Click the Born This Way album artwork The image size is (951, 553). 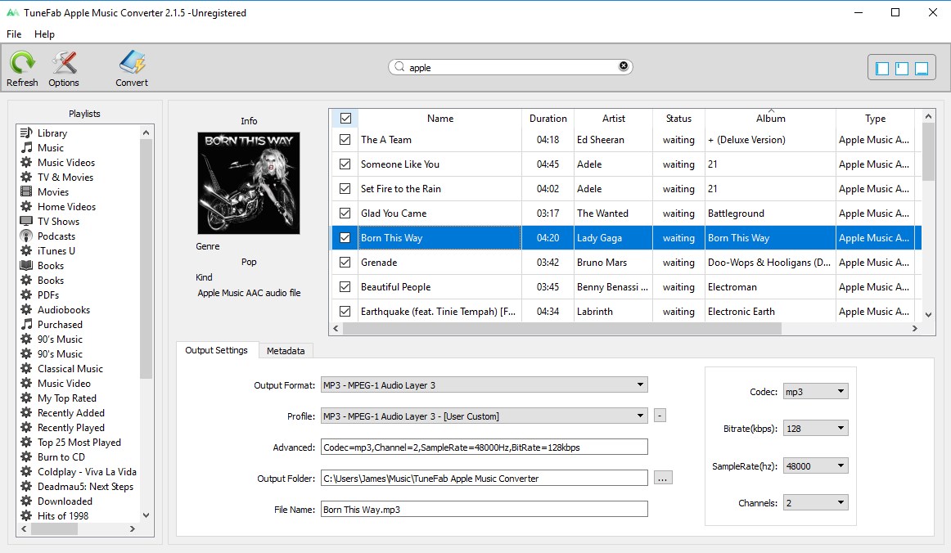249,183
